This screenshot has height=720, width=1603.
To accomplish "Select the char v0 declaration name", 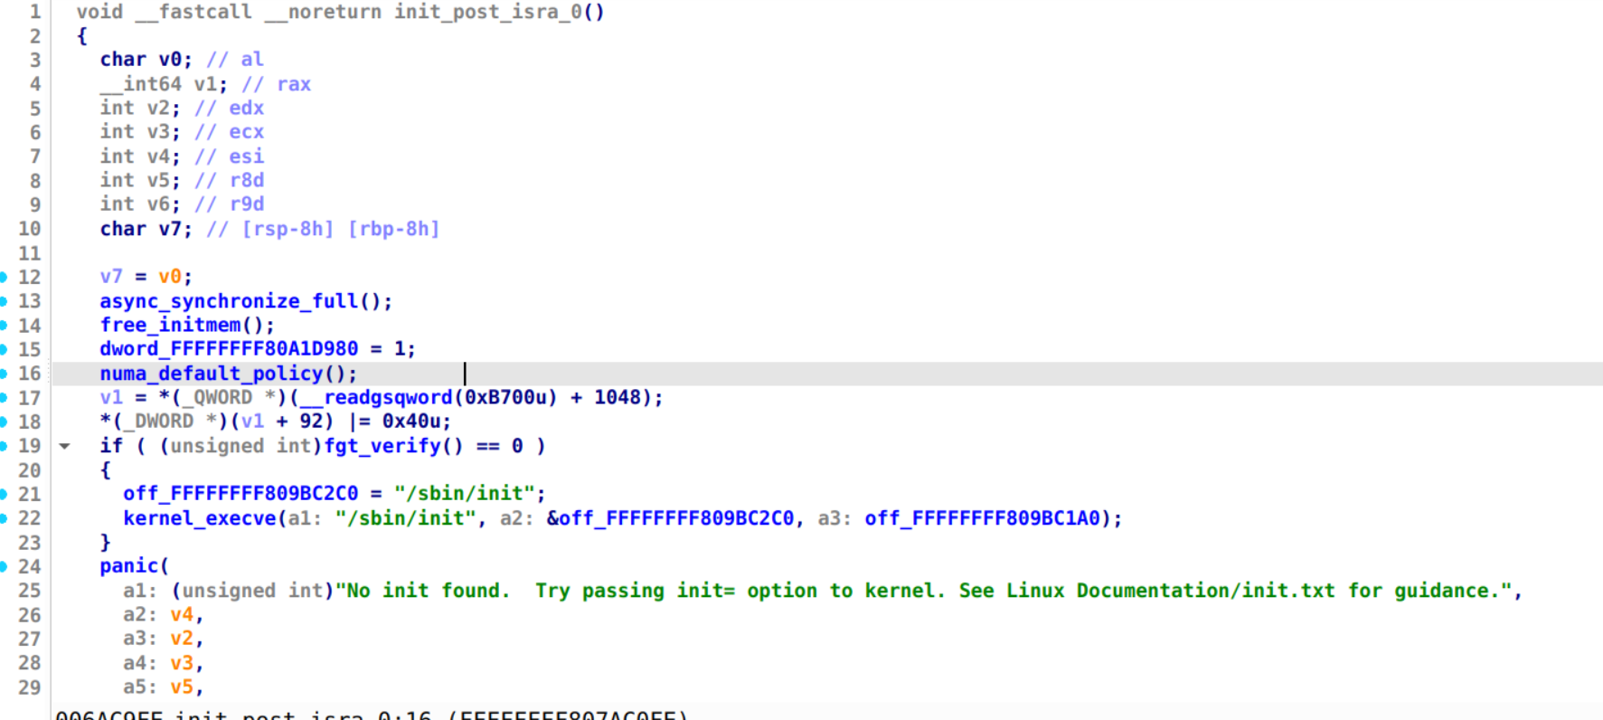I will [170, 60].
